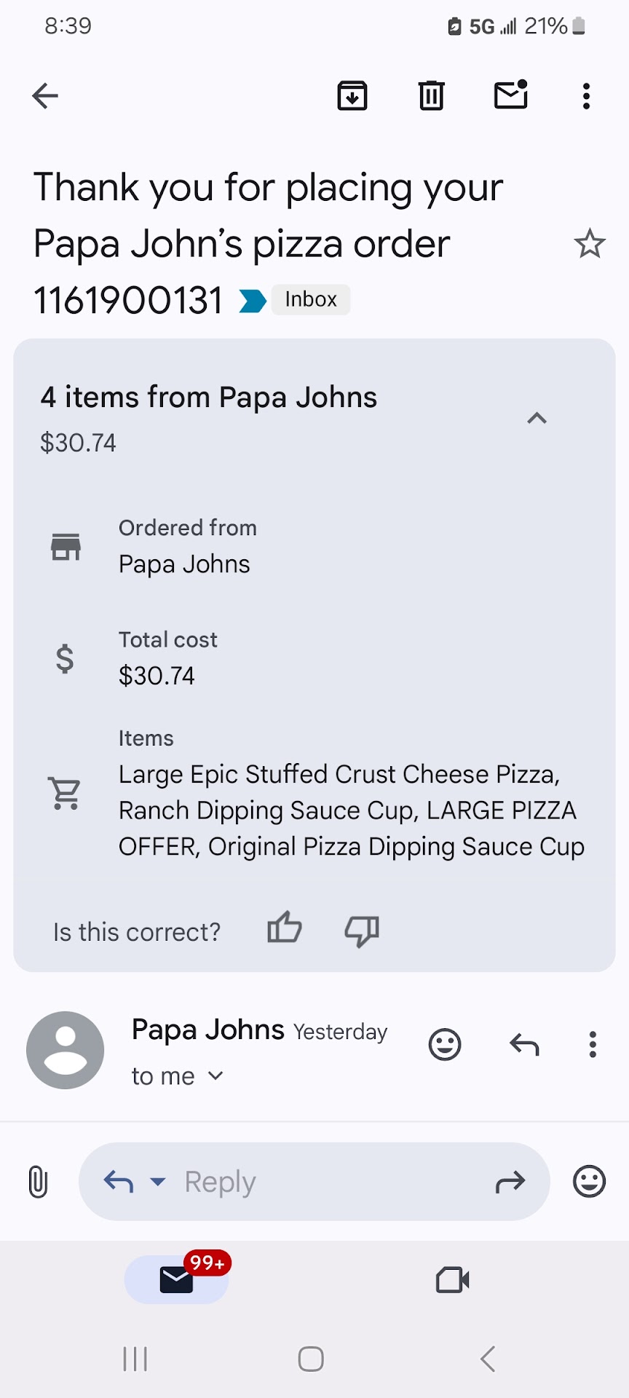Give thumbs down for order summary
Screen dimensions: 629x1398
tap(362, 930)
